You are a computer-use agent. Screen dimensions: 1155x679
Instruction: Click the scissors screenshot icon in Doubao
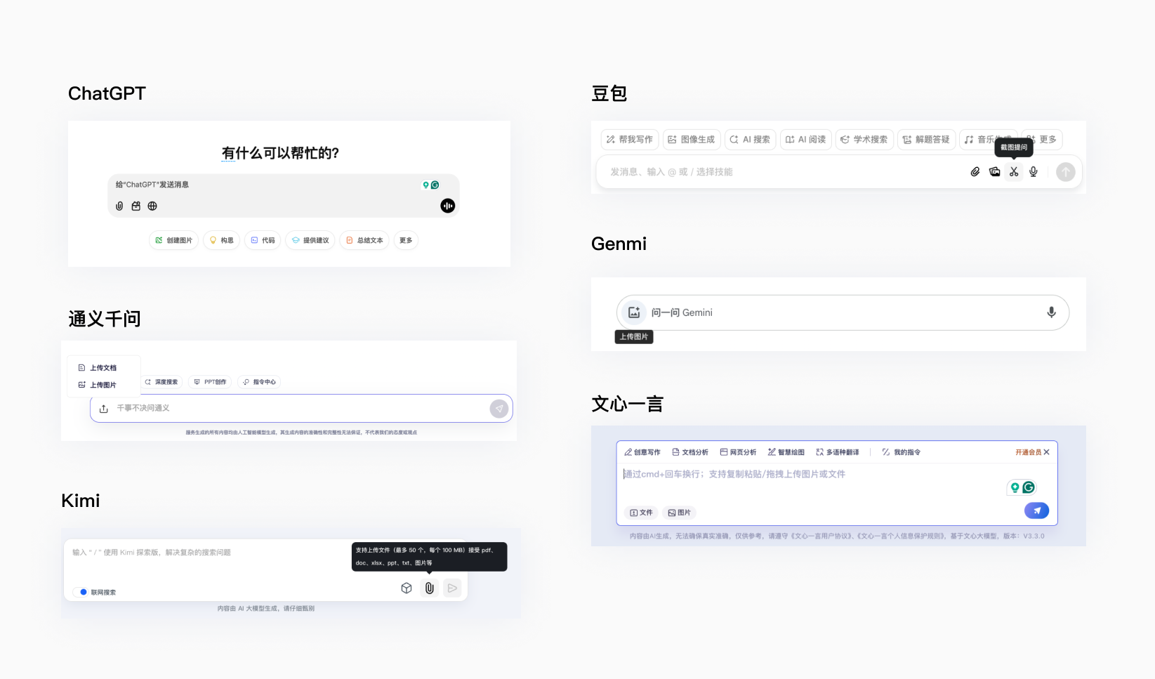pos(1014,171)
